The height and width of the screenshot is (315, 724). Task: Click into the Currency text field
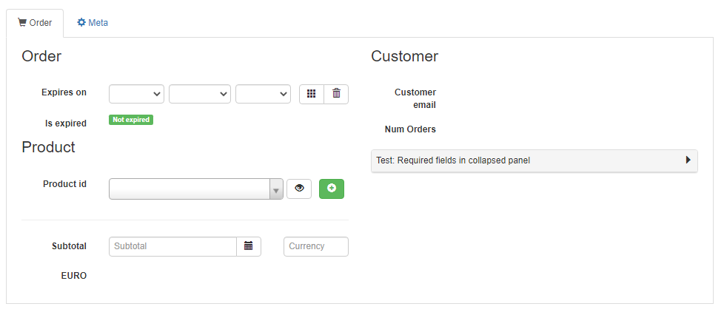tap(315, 246)
